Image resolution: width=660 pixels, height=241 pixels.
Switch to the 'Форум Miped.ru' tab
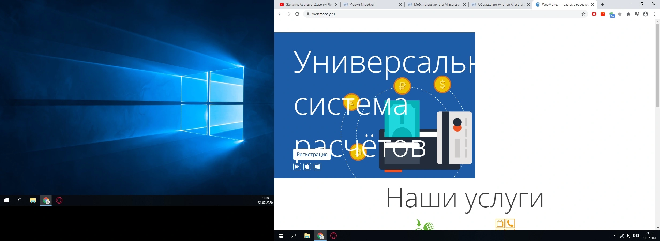click(372, 5)
